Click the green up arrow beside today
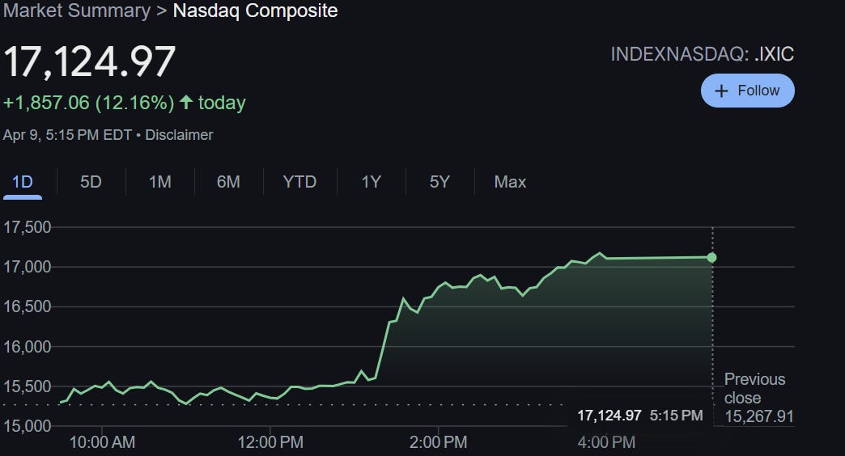 pyautogui.click(x=186, y=102)
